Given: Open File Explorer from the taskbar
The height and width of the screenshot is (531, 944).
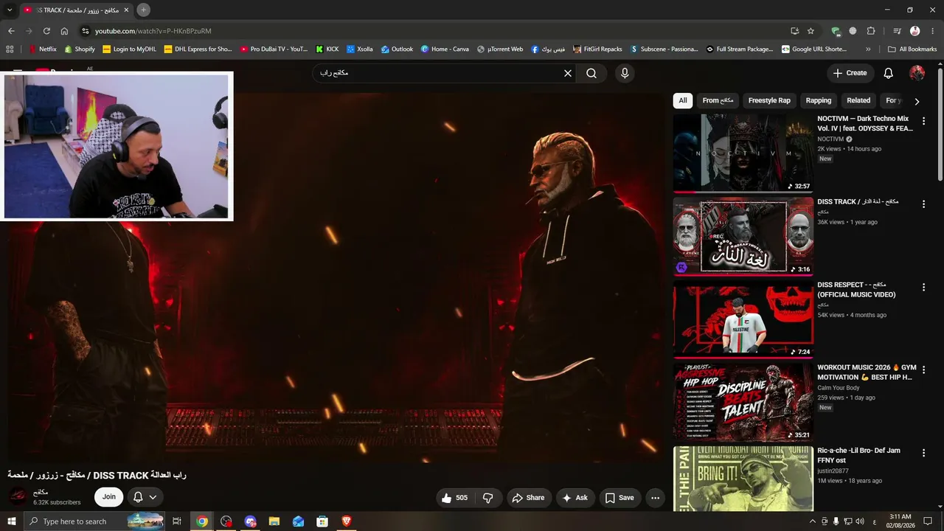Looking at the screenshot, I should tap(274, 521).
